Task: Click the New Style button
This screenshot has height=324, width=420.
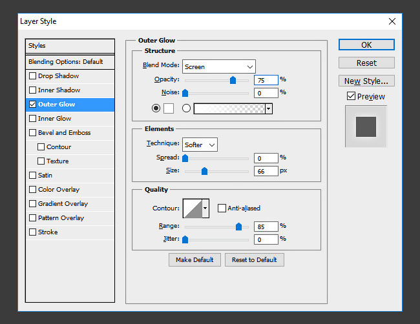Action: pyautogui.click(x=366, y=81)
